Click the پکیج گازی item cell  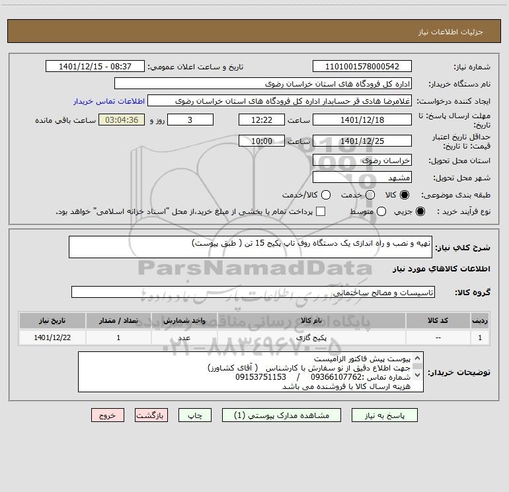[x=311, y=337]
